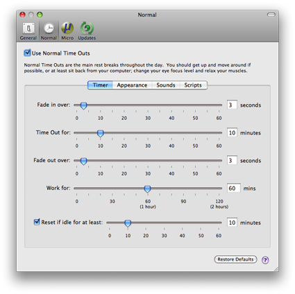
Task: Click the Work for mins field
Action: click(x=233, y=188)
